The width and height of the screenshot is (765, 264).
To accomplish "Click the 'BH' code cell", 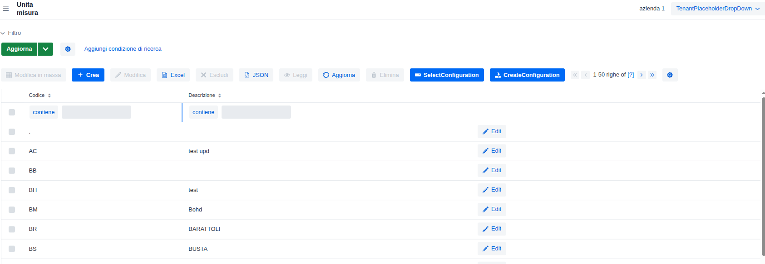I will click(x=33, y=190).
